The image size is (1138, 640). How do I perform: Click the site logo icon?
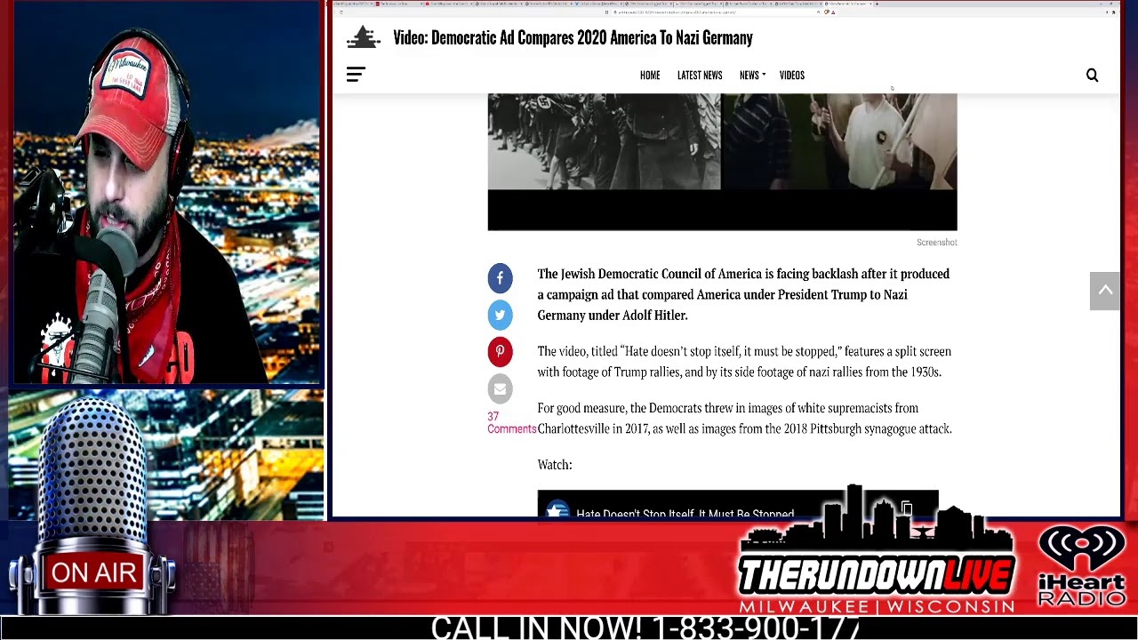tap(363, 37)
